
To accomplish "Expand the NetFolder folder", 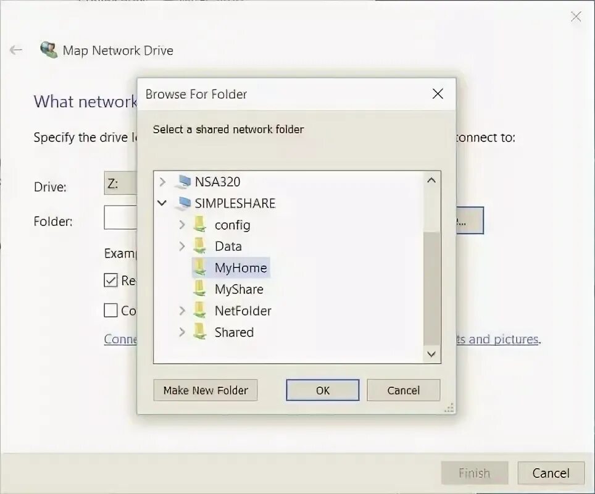I will tap(182, 311).
